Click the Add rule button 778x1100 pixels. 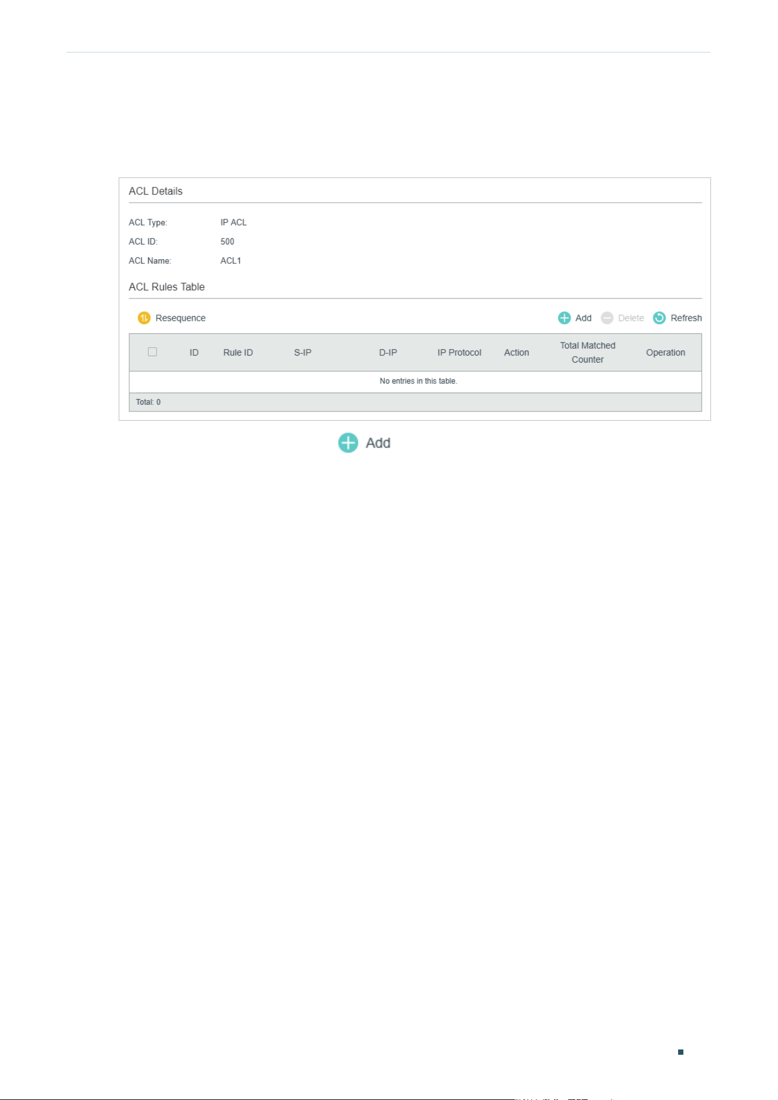pos(575,318)
